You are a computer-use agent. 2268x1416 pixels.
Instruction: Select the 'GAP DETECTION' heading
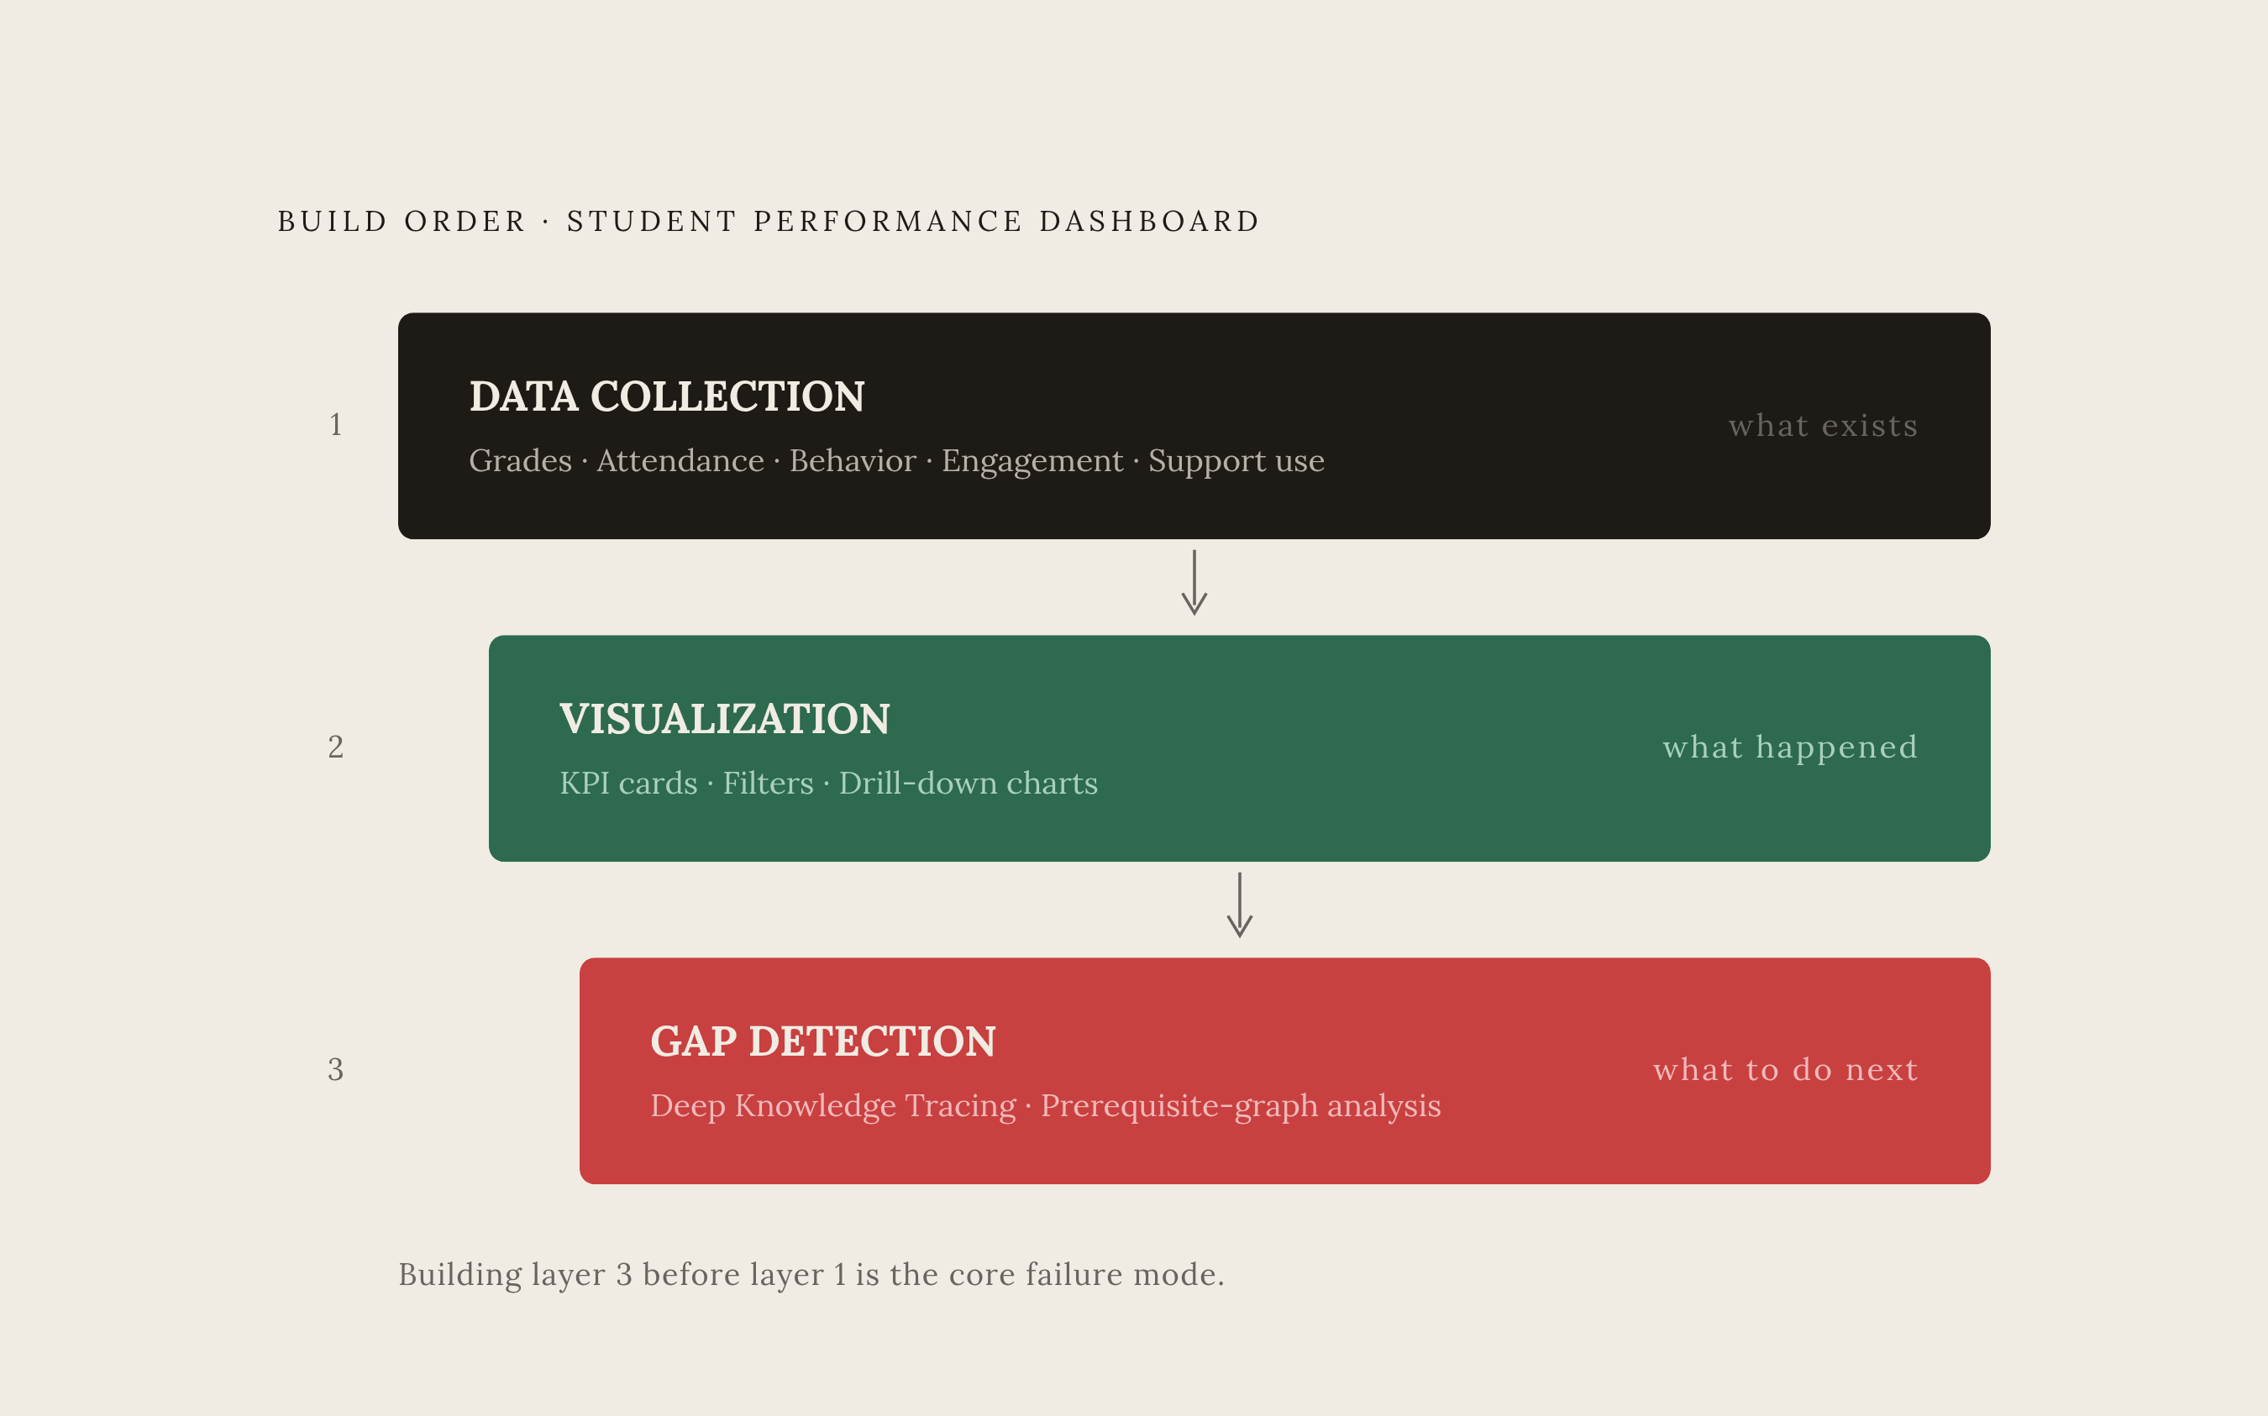pos(823,1041)
